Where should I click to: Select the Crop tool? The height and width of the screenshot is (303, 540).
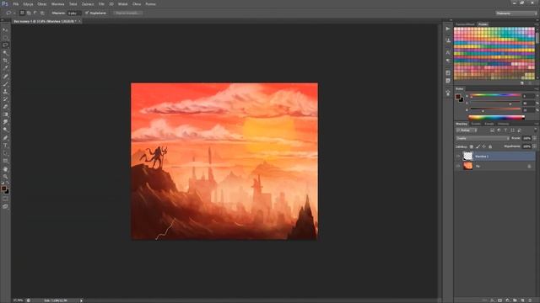click(5, 60)
